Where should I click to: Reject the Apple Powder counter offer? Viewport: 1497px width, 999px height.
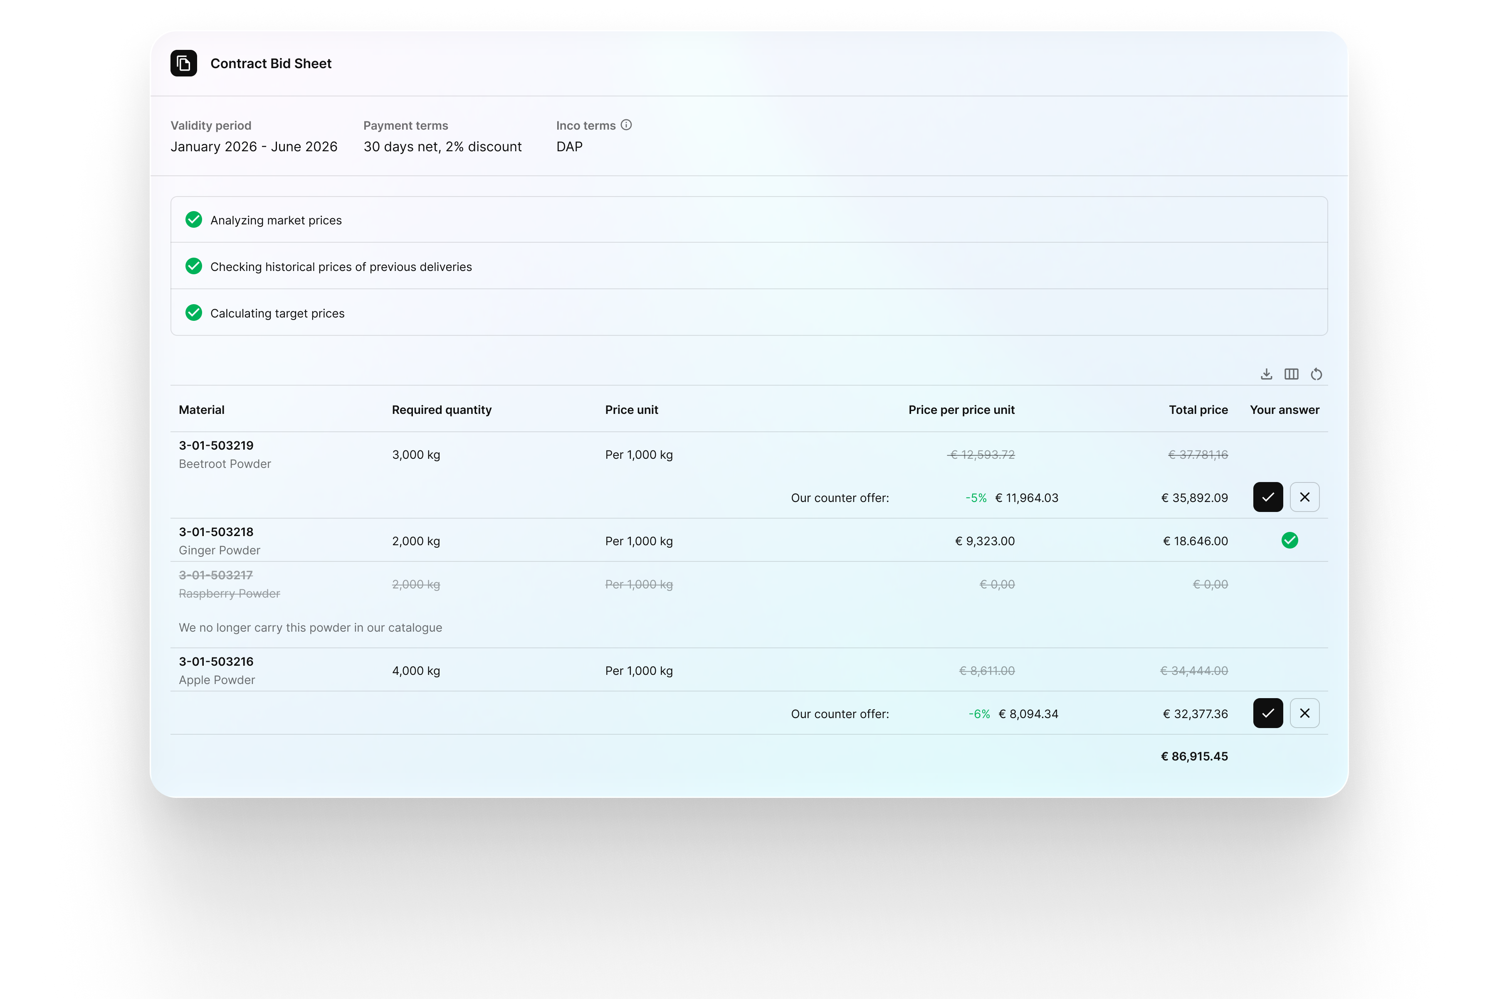pos(1304,713)
